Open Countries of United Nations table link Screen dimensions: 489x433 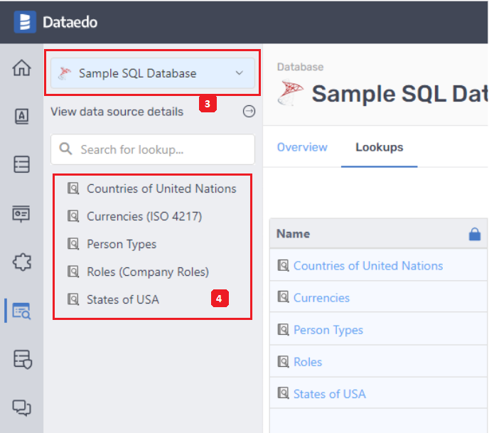pyautogui.click(x=367, y=265)
